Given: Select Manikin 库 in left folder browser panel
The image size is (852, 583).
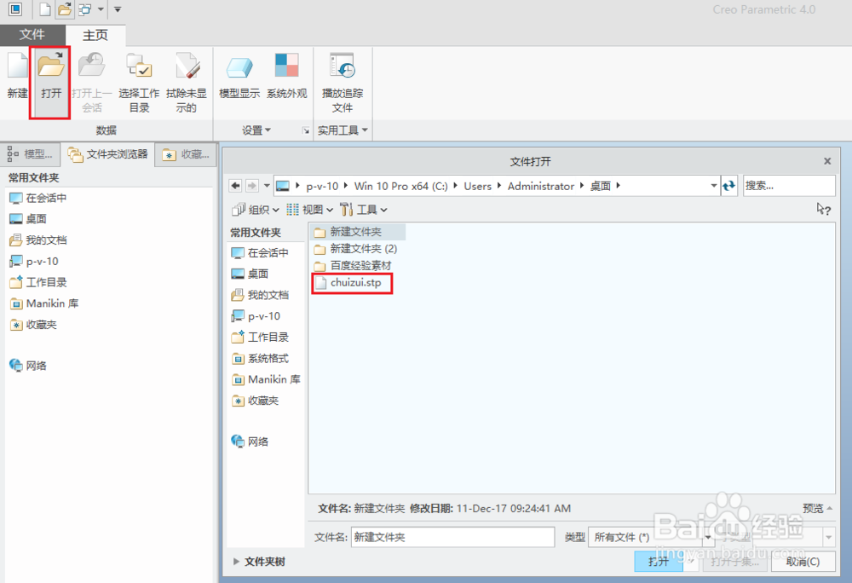Looking at the screenshot, I should (44, 303).
